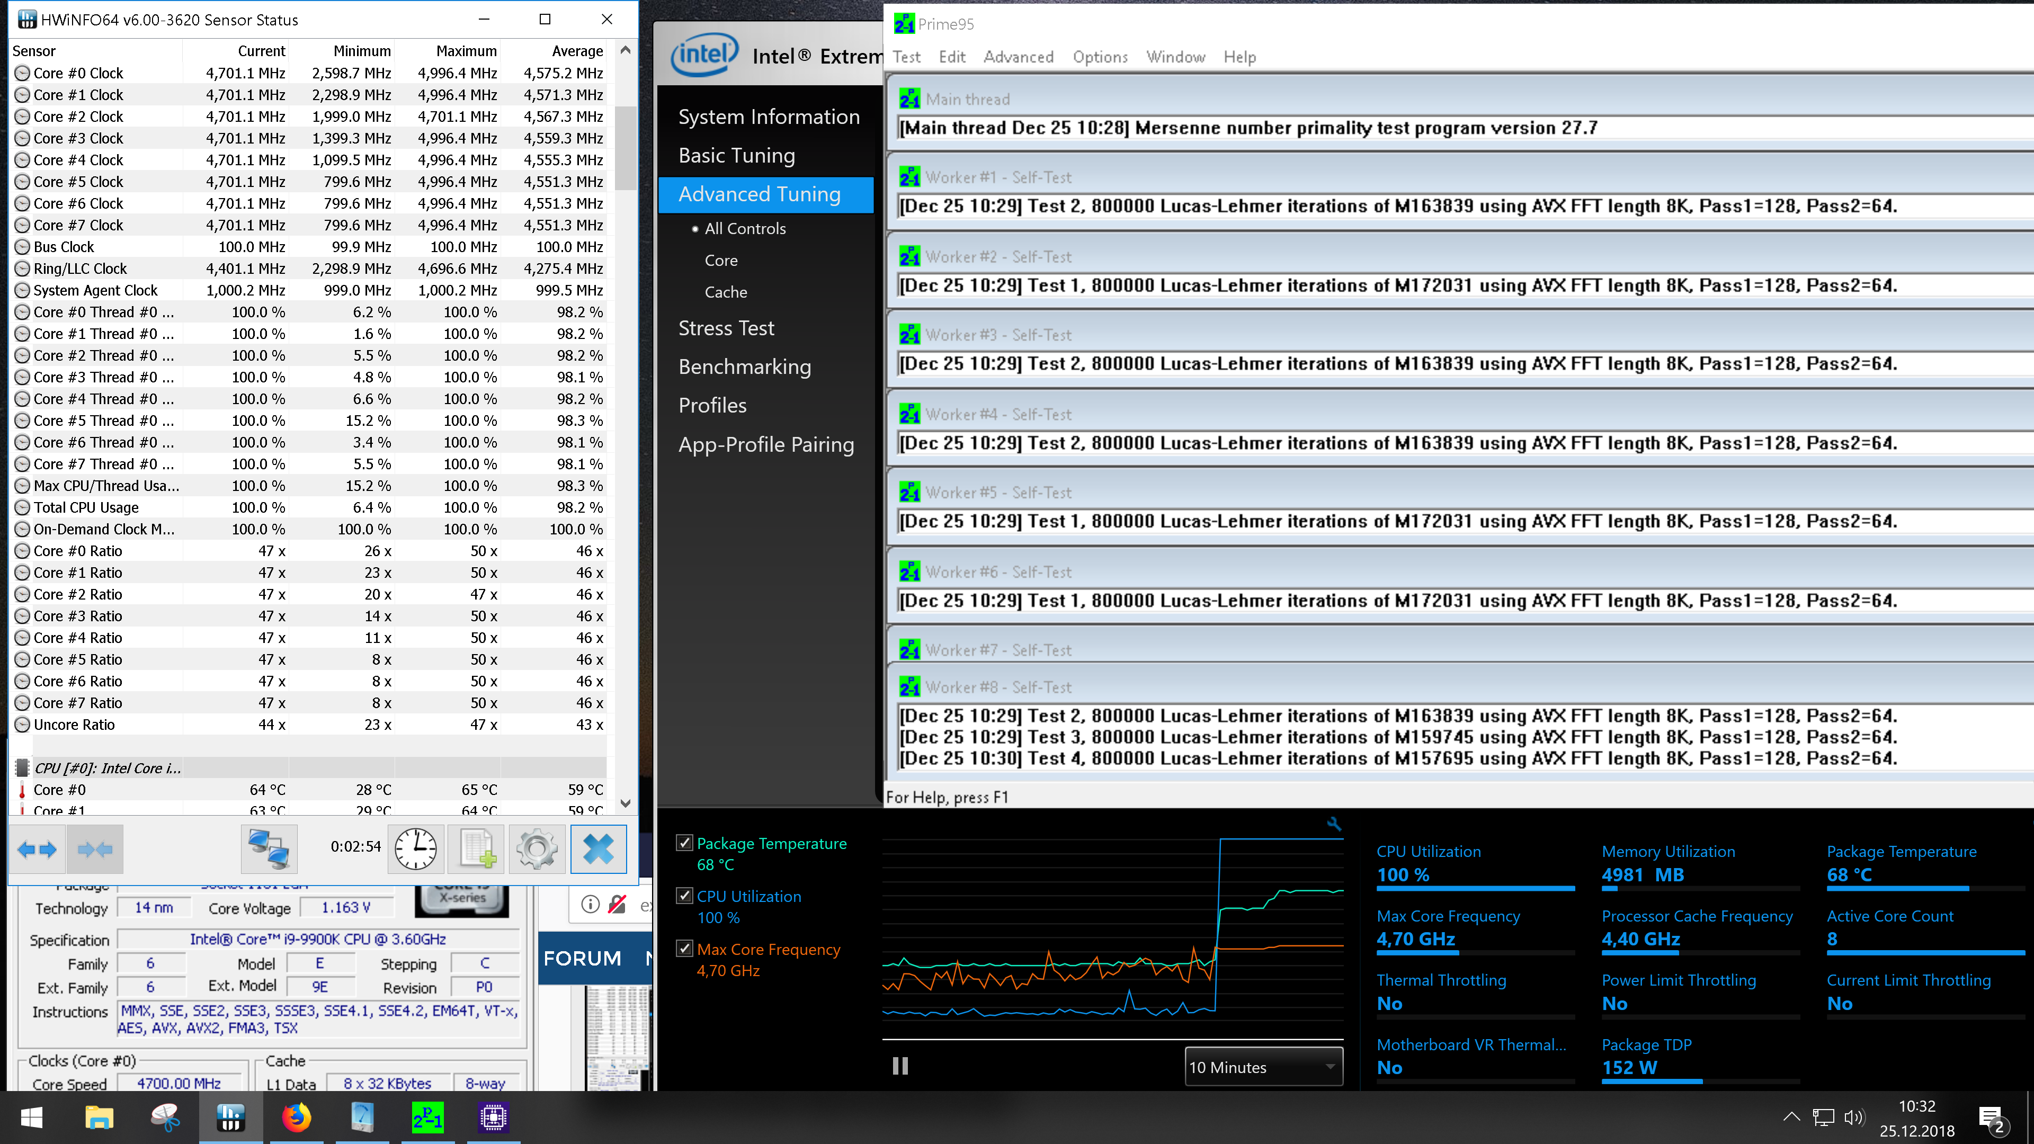Click the Intel logo in XTU

click(704, 55)
